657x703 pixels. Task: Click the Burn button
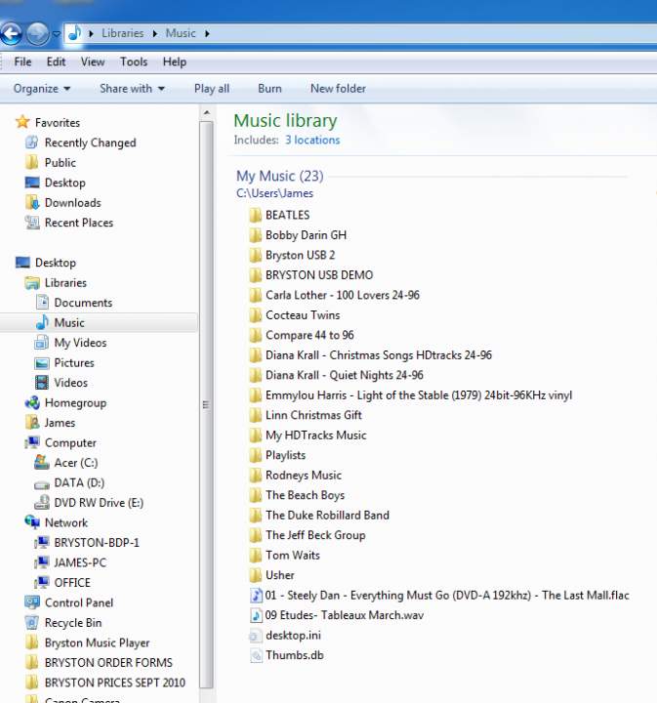pos(269,89)
